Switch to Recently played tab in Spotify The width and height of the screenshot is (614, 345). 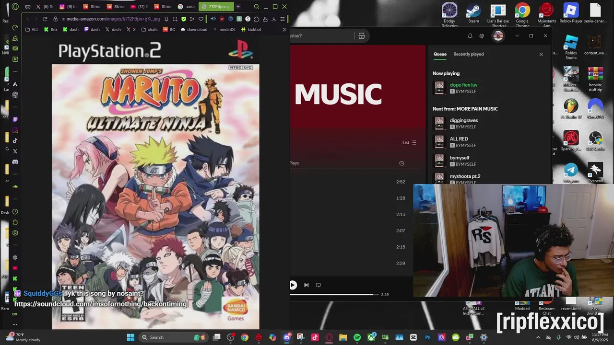coord(468,54)
